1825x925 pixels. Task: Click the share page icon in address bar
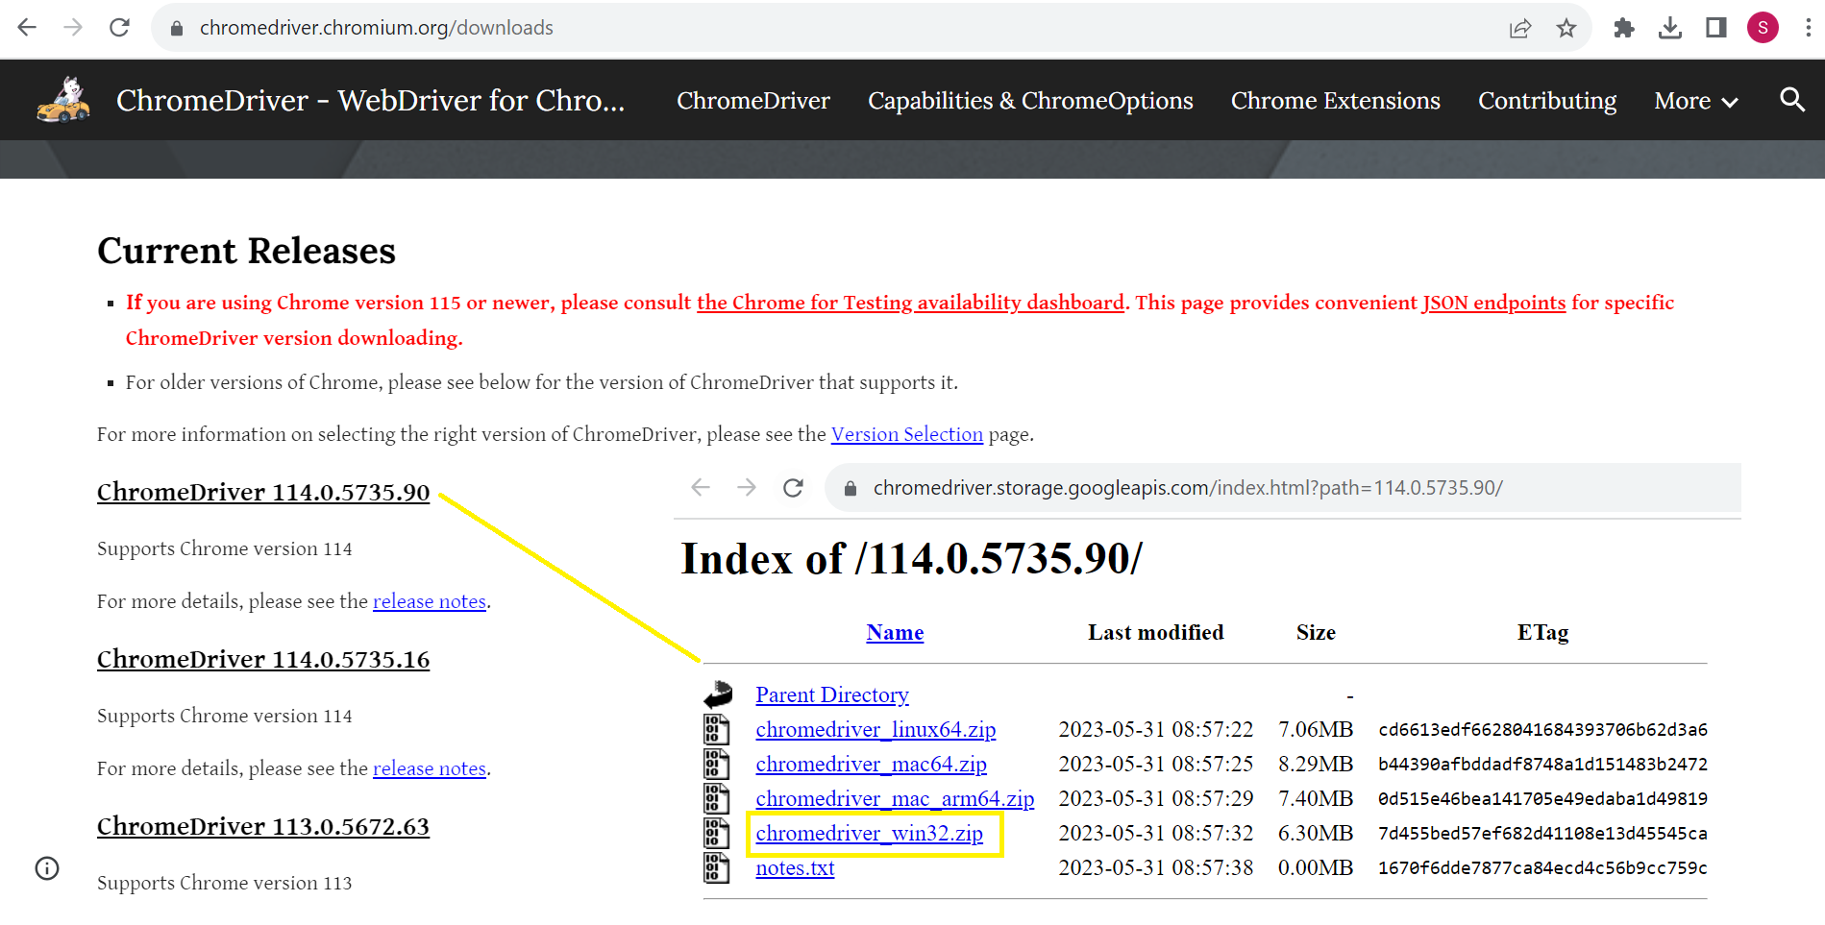point(1520,28)
